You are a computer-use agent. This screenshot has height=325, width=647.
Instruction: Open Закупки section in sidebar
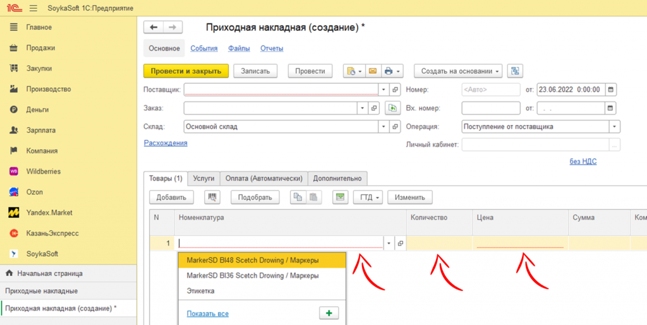39,68
